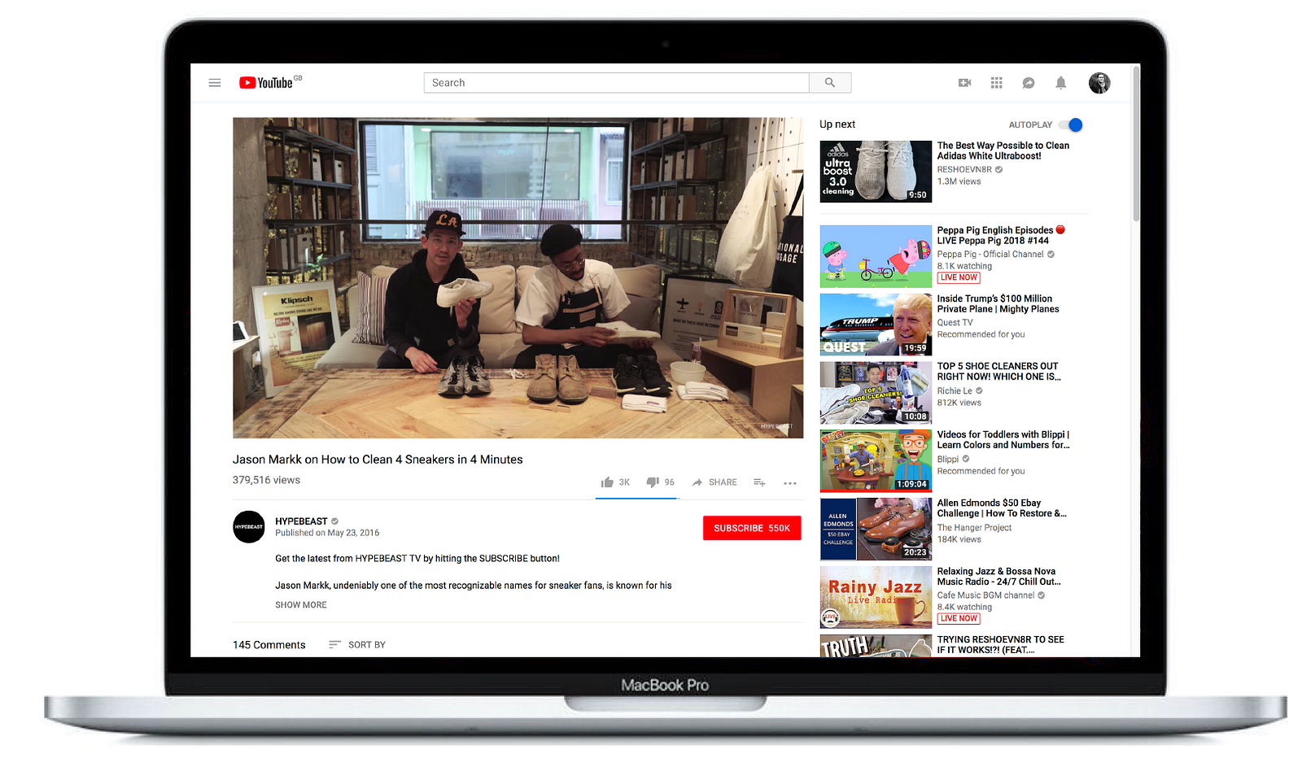Screen dimensions: 1302x767
Task: Like the video with thumbs up
Action: point(615,482)
